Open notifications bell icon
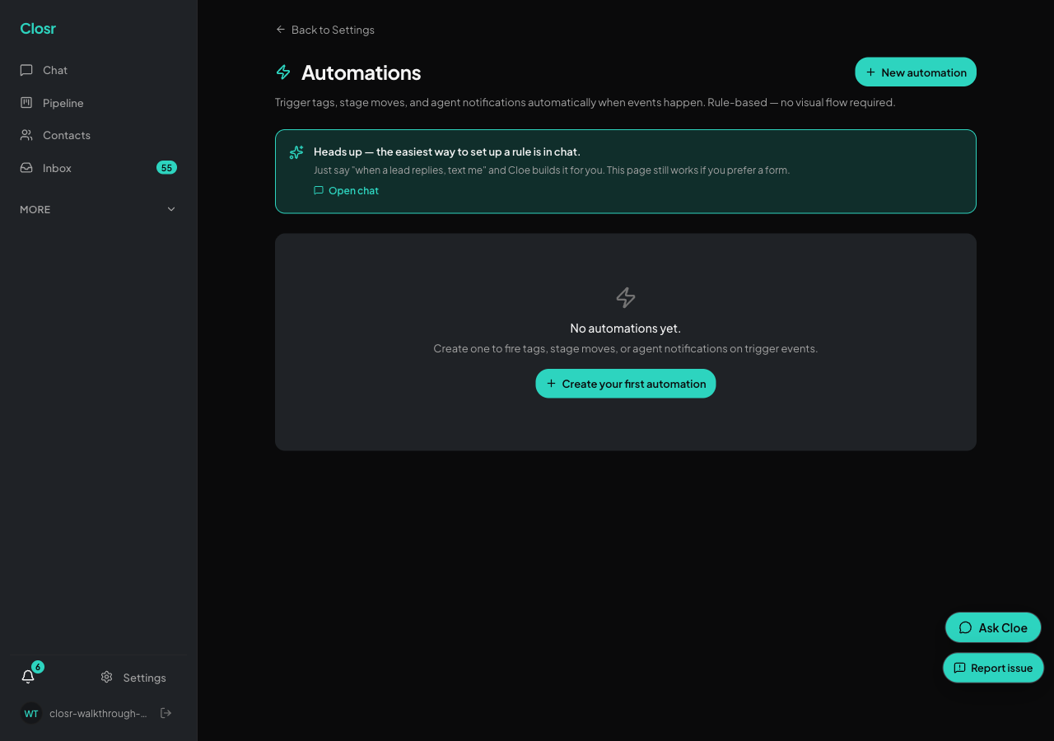The height and width of the screenshot is (741, 1054). point(28,677)
